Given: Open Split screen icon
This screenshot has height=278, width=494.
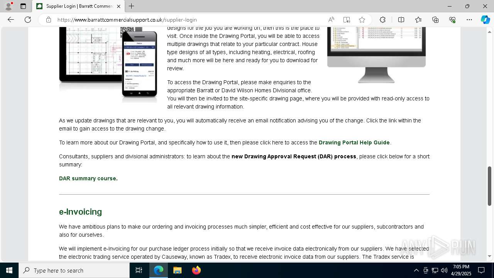Looking at the screenshot, I should tap(401, 20).
